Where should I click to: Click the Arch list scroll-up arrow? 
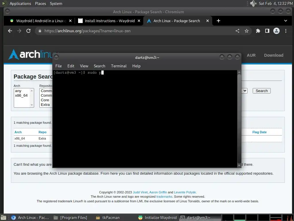pyautogui.click(x=32, y=91)
